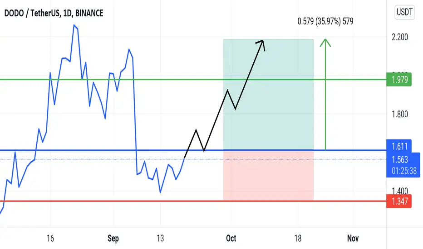Viewport: 423px width, 249px height.
Task: Select the green upward measure arrow
Action: click(325, 94)
